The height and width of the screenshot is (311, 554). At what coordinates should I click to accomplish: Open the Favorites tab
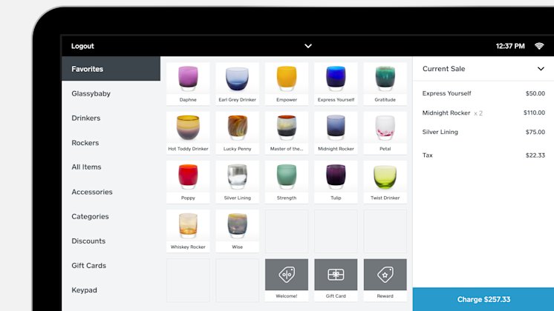pos(111,69)
